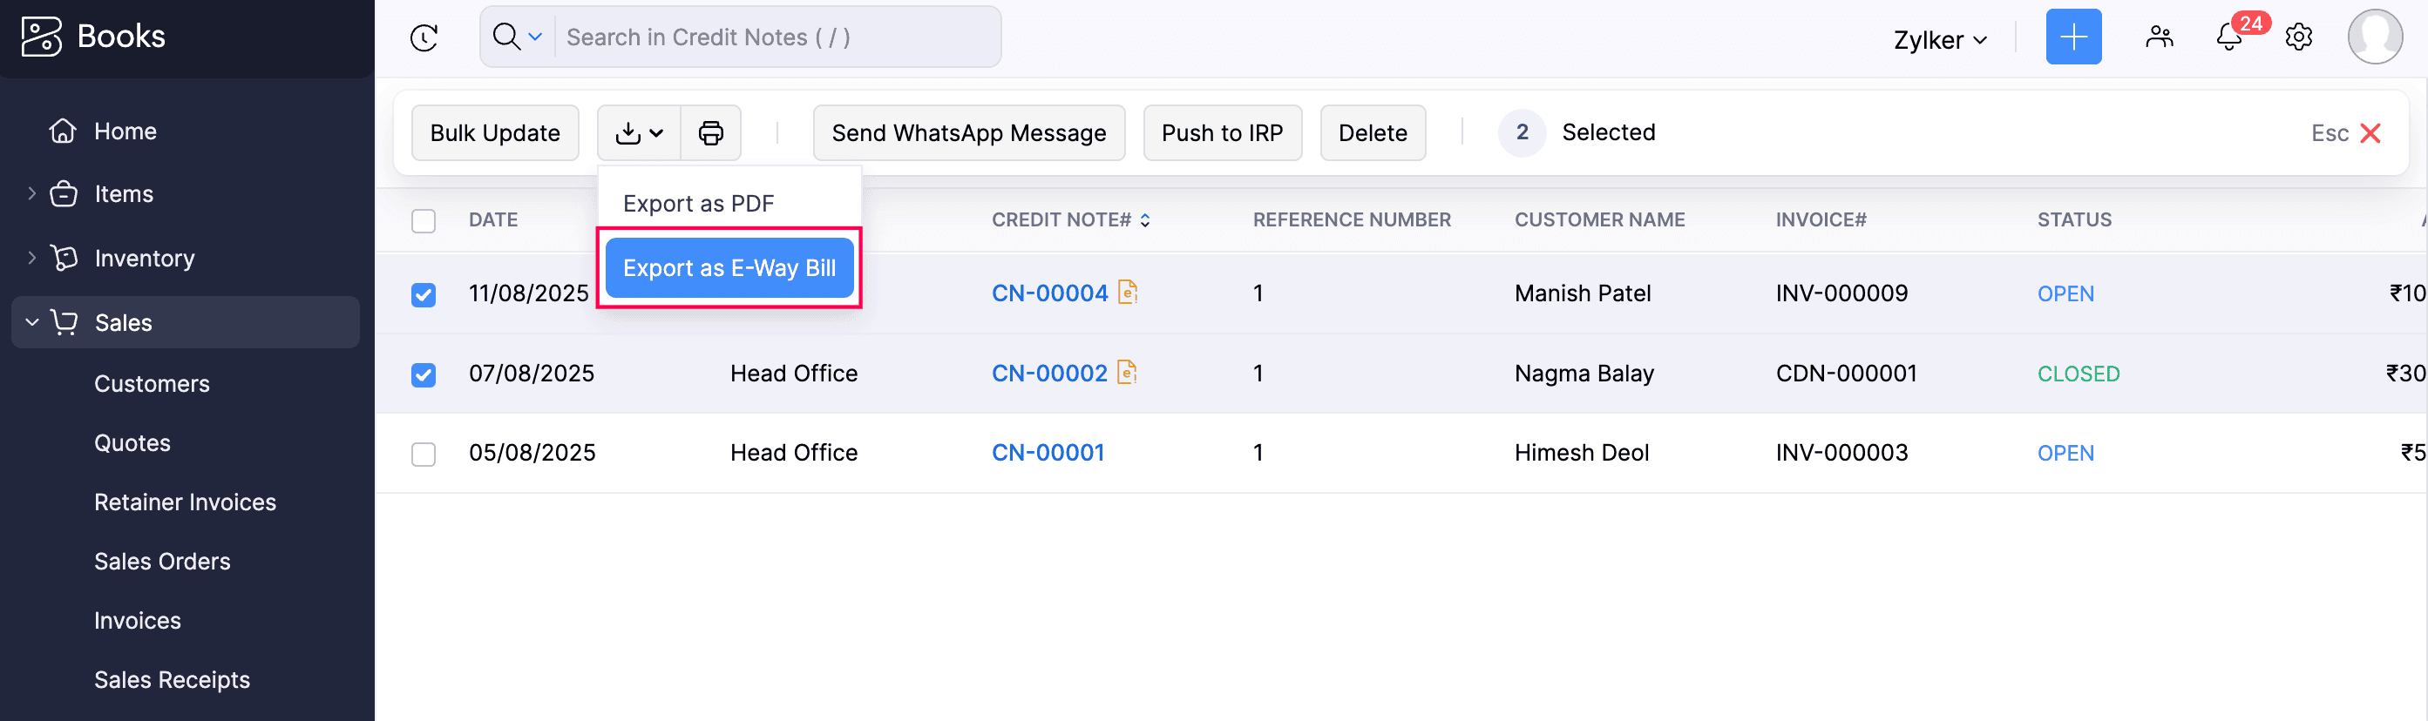The image size is (2428, 721).
Task: Check the 05/08/2025 credit note row
Action: pyautogui.click(x=424, y=455)
